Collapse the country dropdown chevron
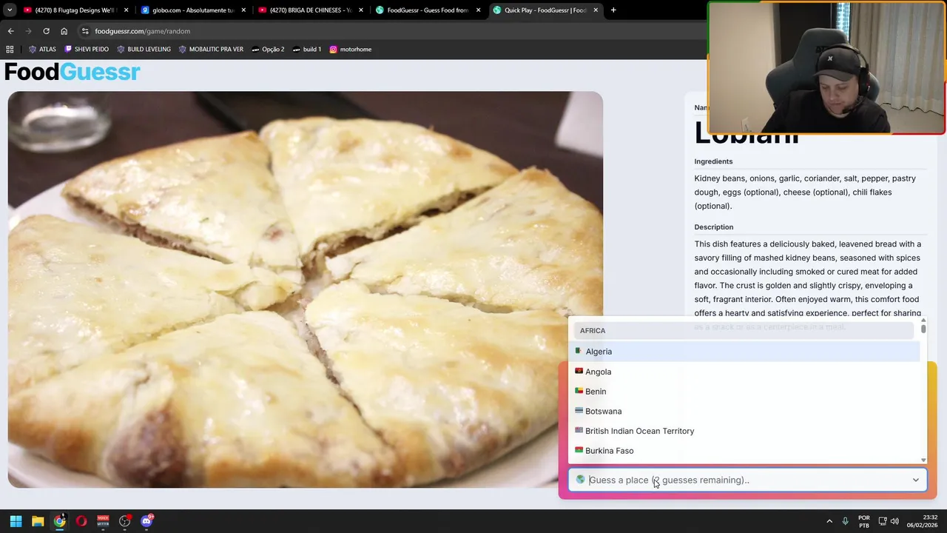Screen dimensions: 947x533 click(915, 480)
